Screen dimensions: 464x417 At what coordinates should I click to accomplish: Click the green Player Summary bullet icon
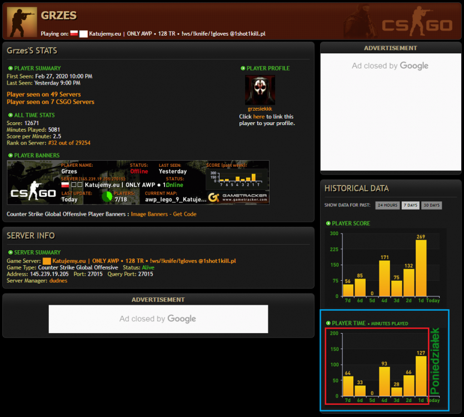11,68
